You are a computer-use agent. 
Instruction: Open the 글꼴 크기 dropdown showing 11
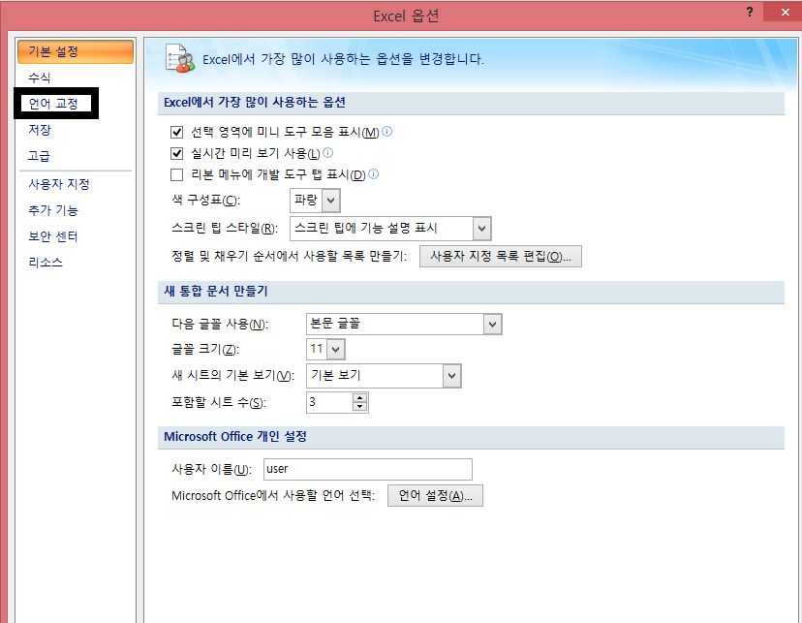click(x=335, y=350)
